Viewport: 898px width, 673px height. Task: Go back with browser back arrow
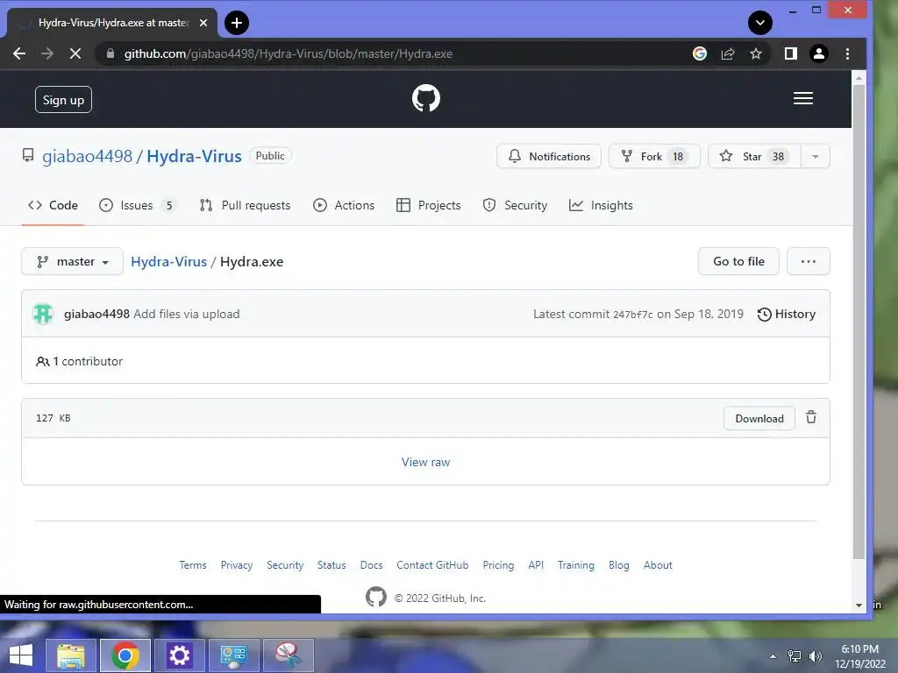19,53
